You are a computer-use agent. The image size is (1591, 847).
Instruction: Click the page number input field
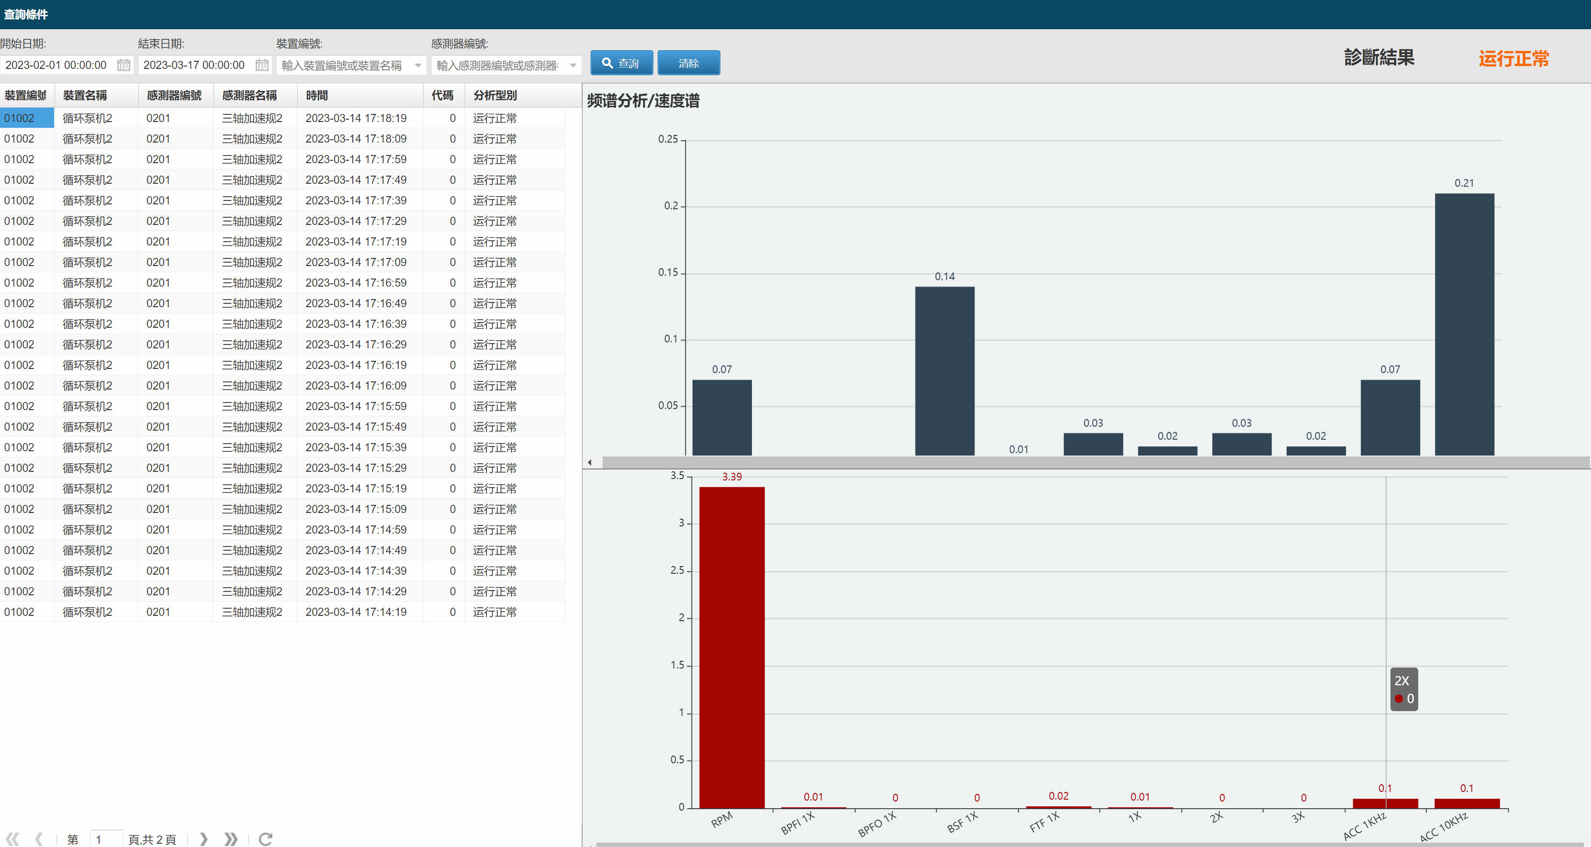[x=106, y=839]
